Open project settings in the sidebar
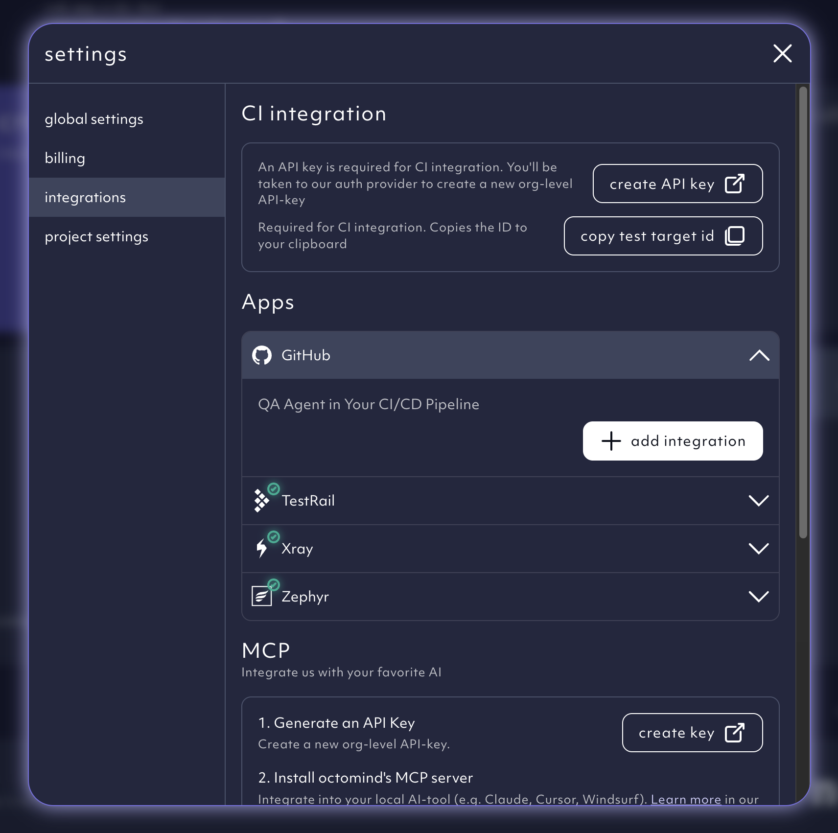The image size is (838, 833). 96,236
